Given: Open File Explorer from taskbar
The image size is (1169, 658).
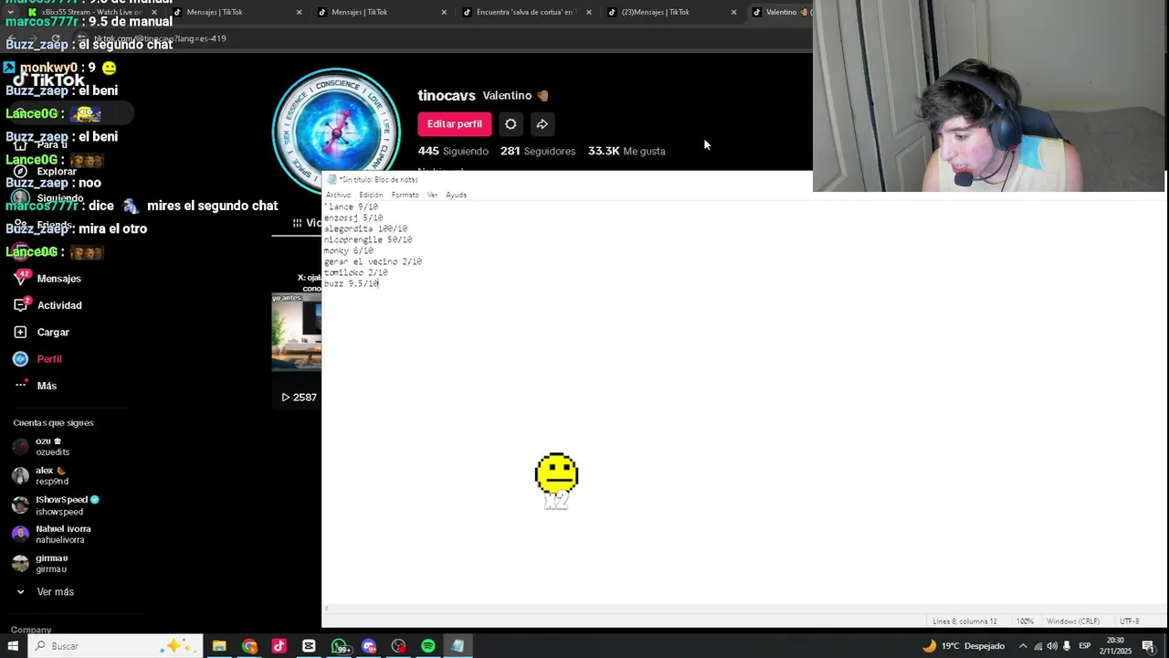Looking at the screenshot, I should pyautogui.click(x=219, y=646).
